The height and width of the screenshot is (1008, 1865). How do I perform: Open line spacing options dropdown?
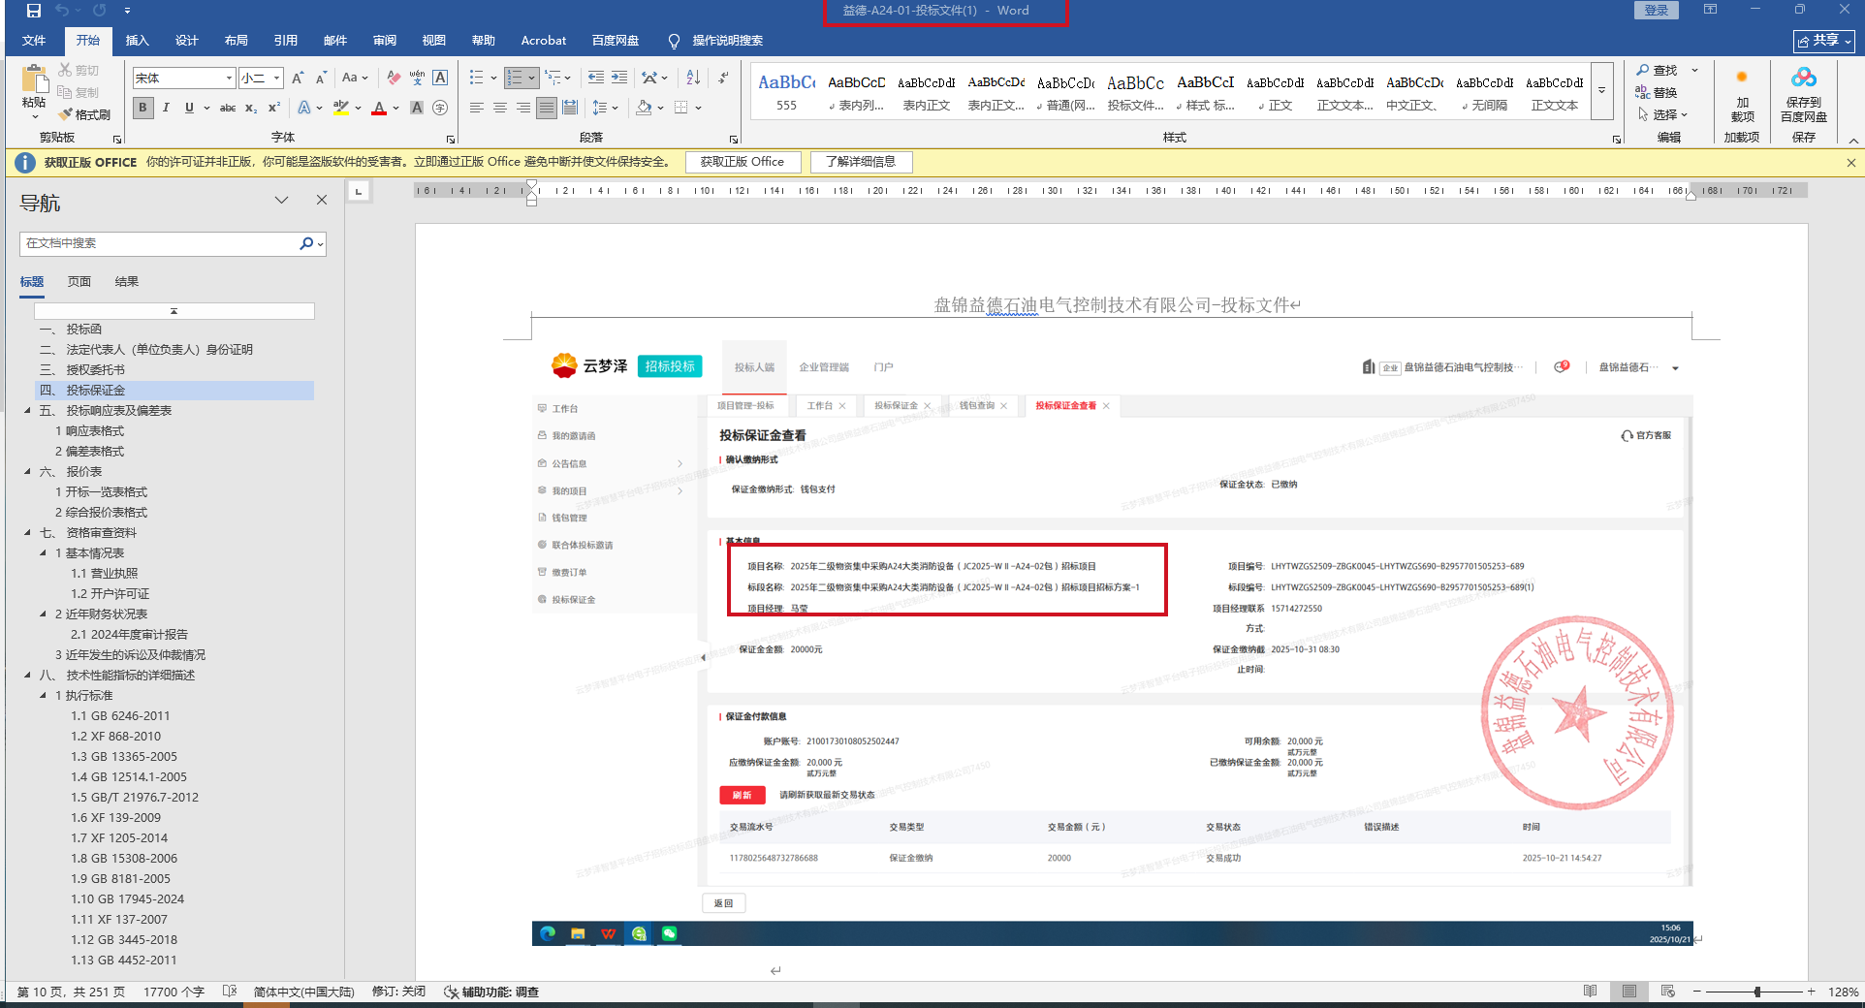click(x=604, y=108)
